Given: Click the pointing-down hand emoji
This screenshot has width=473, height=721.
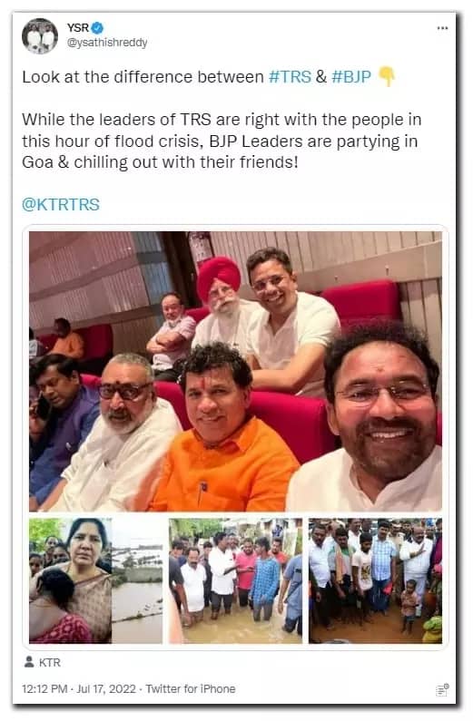Looking at the screenshot, I should (x=387, y=77).
